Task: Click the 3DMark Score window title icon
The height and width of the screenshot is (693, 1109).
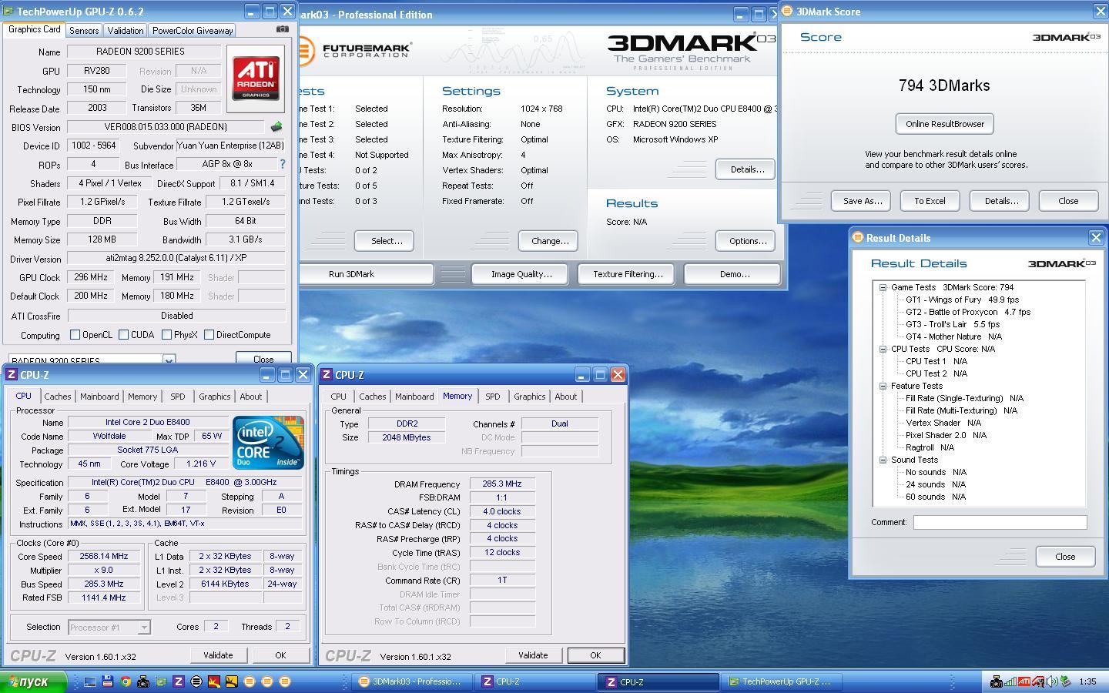Action: click(787, 12)
